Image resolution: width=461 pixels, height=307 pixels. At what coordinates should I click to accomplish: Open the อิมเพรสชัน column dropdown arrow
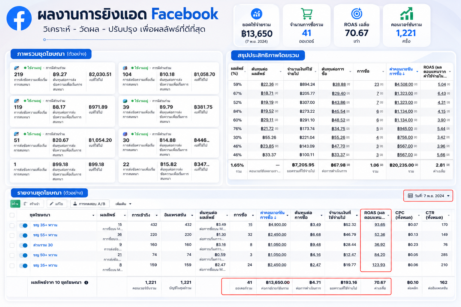(x=192, y=216)
